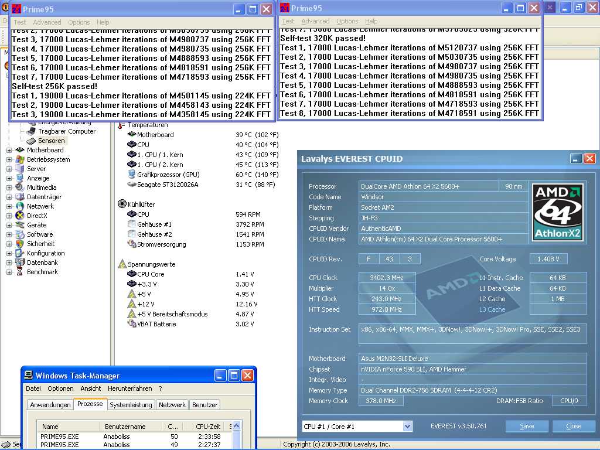Click the L3 Cache label link

click(x=492, y=309)
